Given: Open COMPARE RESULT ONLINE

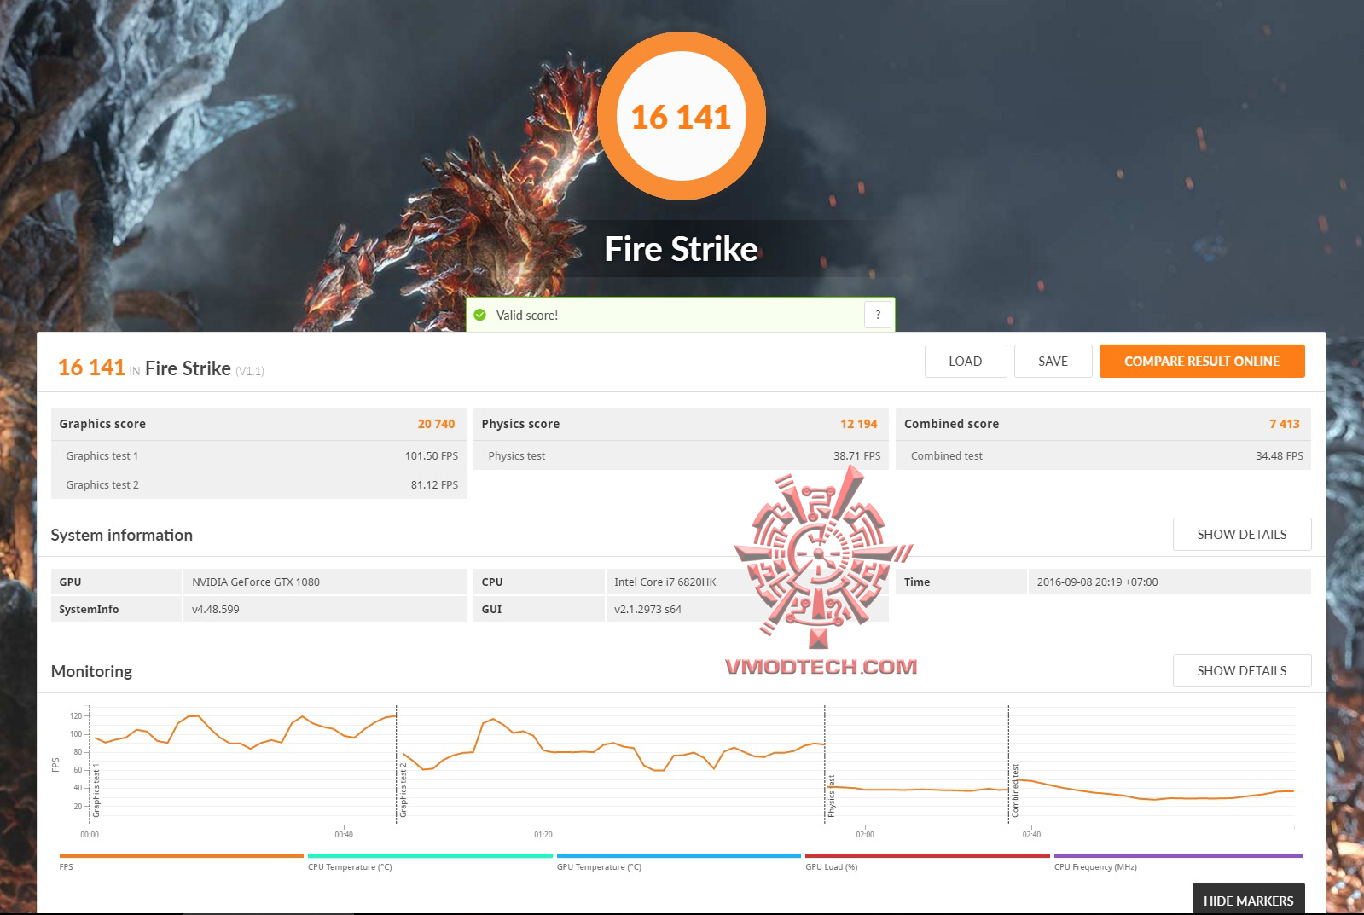Looking at the screenshot, I should [x=1202, y=361].
